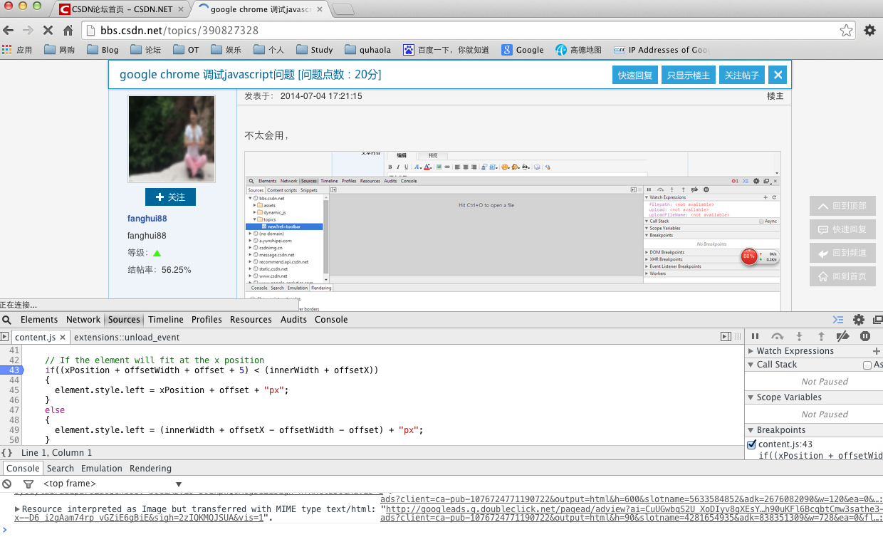Screen dimensions: 883x537
Task: Stop loading the page
Action: (48, 30)
